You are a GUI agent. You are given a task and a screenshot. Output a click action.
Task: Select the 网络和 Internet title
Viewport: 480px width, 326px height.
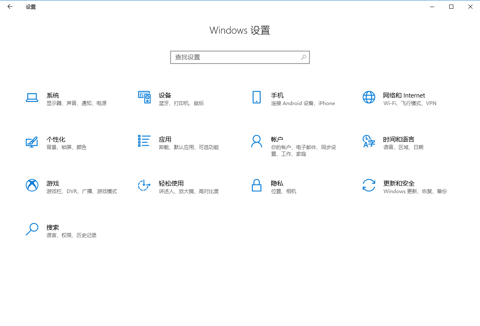(404, 96)
